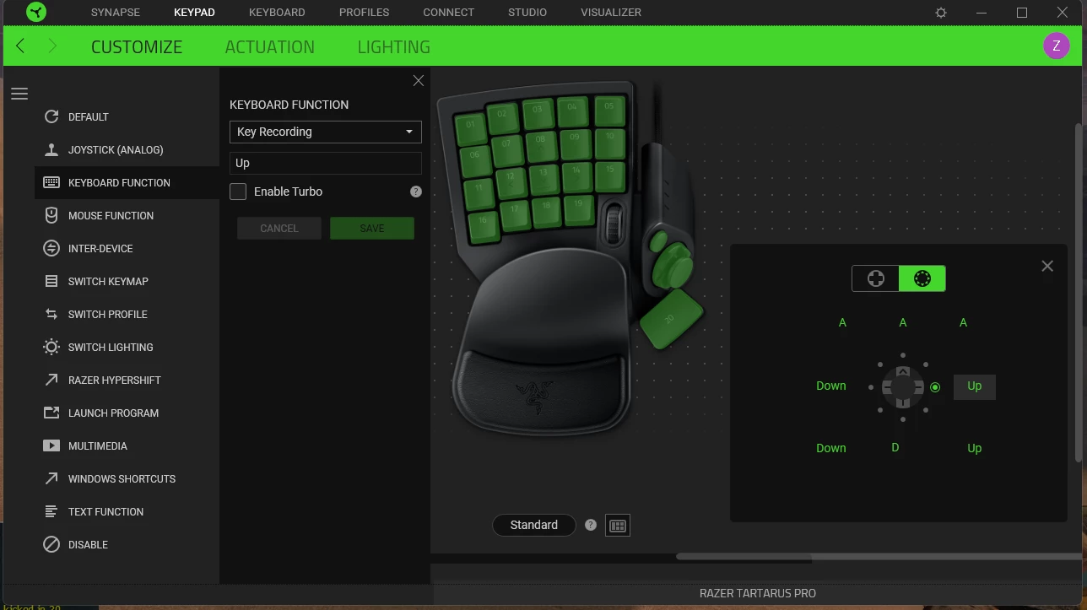1087x610 pixels.
Task: Close the joystick mapping panel
Action: (1047, 266)
